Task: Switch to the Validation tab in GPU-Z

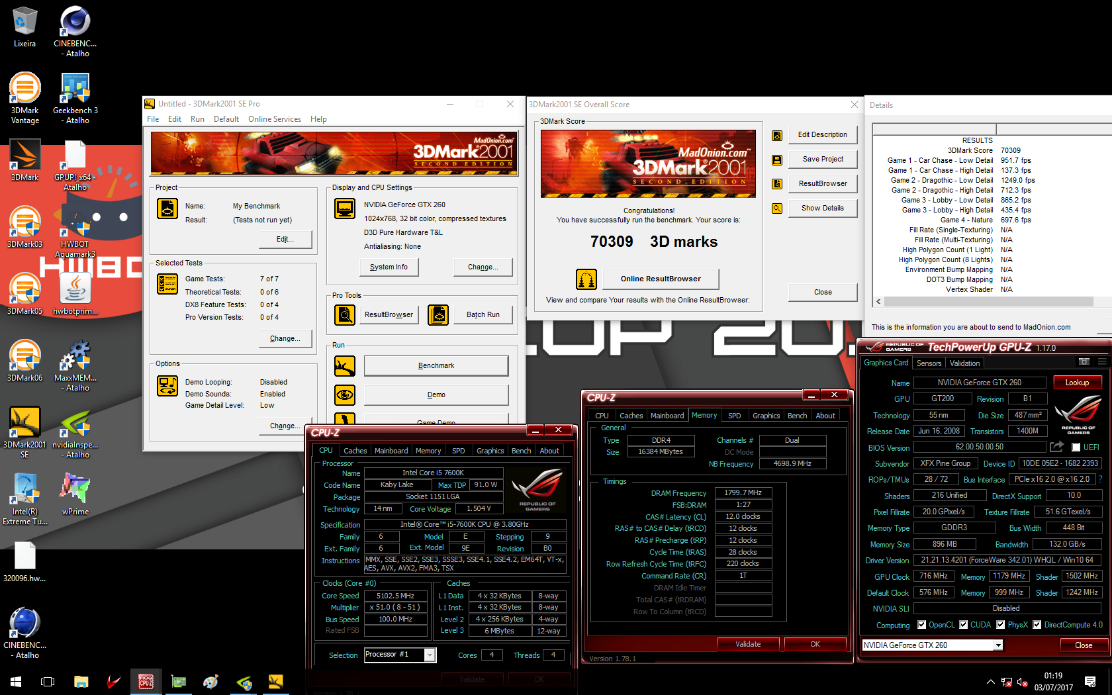Action: (964, 363)
